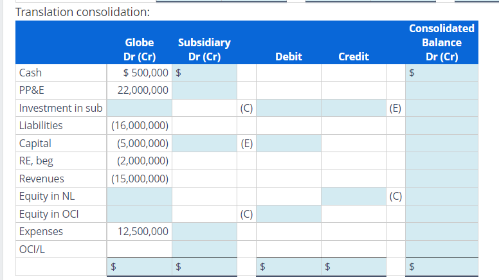Viewport: 499px width, 280px height.
Task: Click Equity in OCI Debit field
Action: click(289, 214)
